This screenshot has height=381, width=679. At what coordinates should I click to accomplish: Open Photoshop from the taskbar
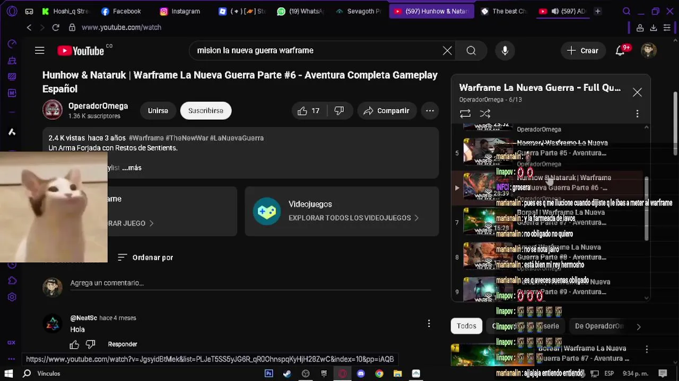click(x=269, y=374)
